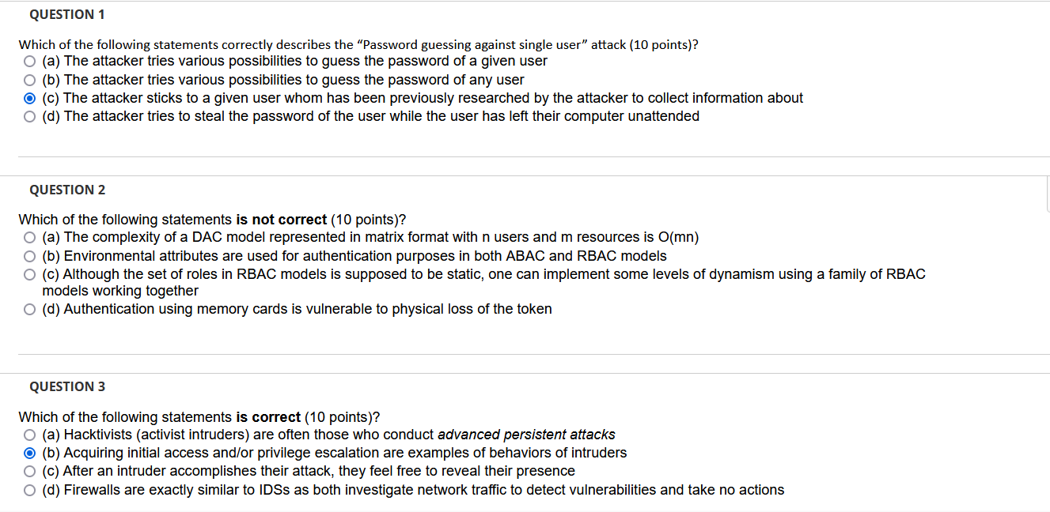Click the QUESTION 2 heading
1050x512 pixels.
pos(67,190)
